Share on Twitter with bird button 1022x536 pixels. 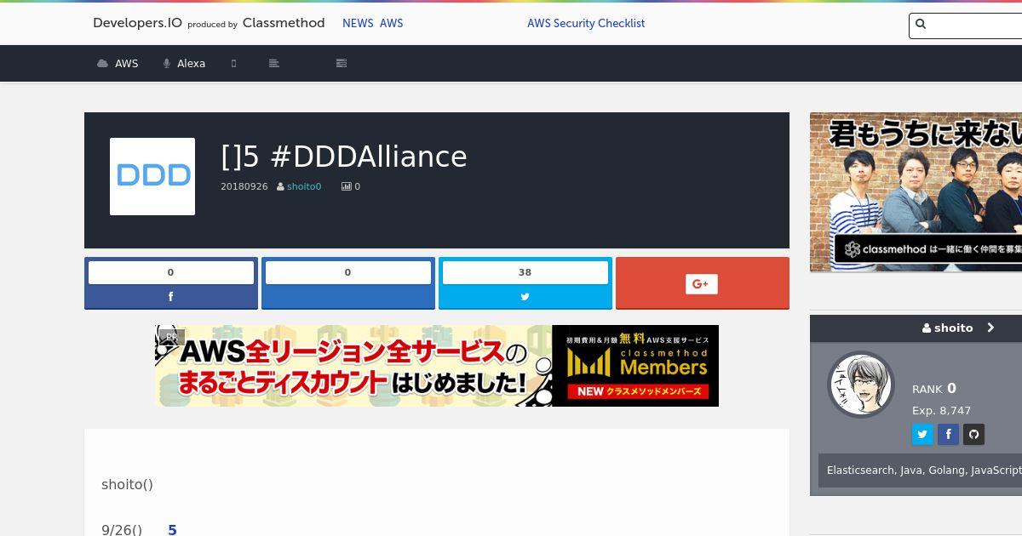pyautogui.click(x=525, y=297)
